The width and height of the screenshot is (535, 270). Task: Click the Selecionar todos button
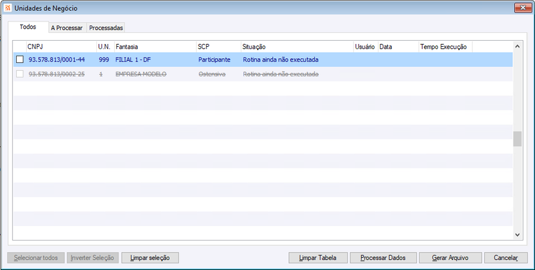point(36,258)
